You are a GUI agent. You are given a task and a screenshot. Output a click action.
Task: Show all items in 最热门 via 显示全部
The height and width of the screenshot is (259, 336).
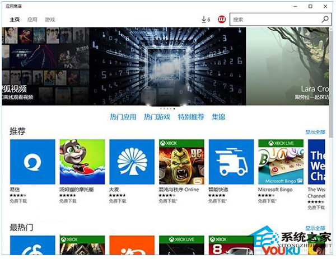pyautogui.click(x=315, y=228)
